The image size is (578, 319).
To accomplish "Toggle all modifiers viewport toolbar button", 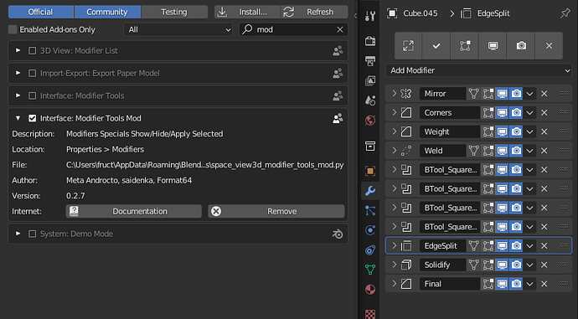I will click(493, 46).
